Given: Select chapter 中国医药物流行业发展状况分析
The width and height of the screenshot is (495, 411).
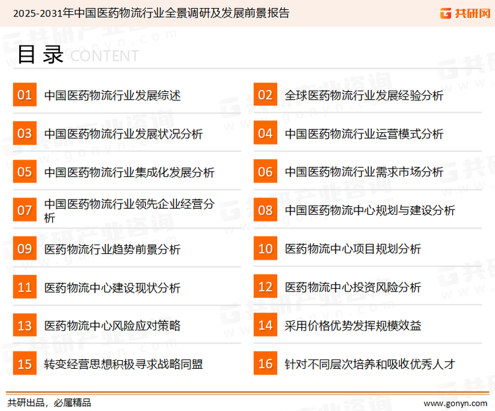Looking at the screenshot, I should click(123, 134).
